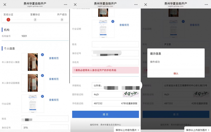The image size is (211, 132).
Task: Submit the form with 提交 button
Action: (x=105, y=114)
